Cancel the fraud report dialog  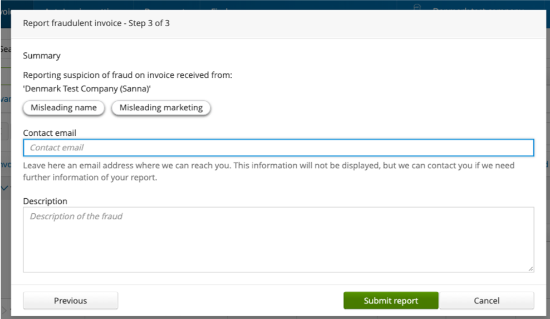tap(487, 301)
